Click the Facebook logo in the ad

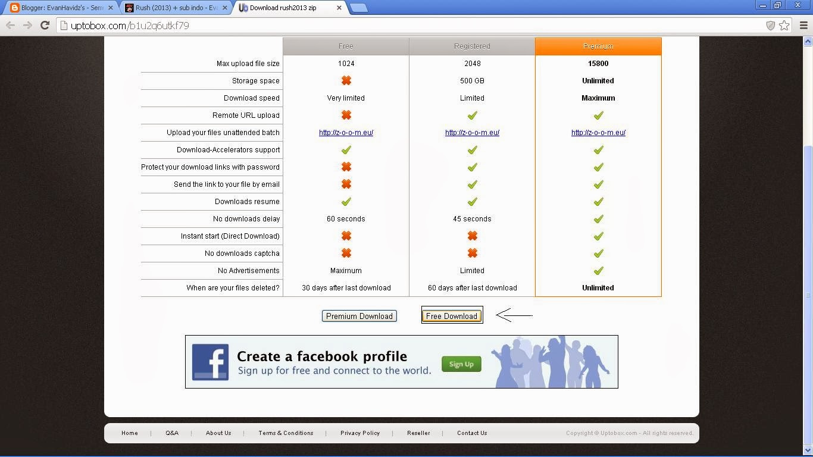pyautogui.click(x=210, y=362)
